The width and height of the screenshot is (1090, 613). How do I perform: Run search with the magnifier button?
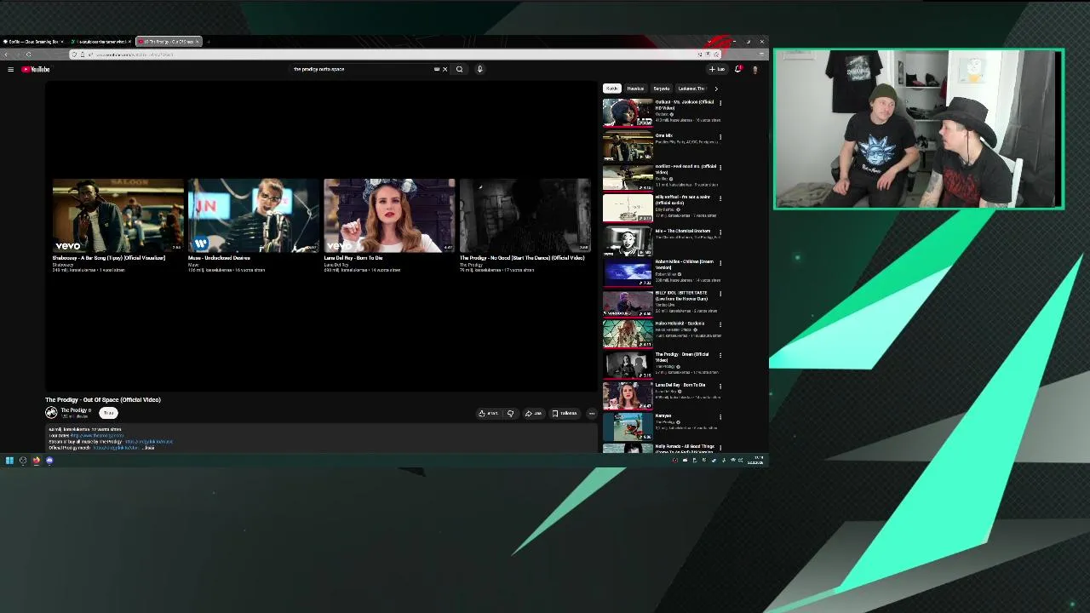coord(459,69)
